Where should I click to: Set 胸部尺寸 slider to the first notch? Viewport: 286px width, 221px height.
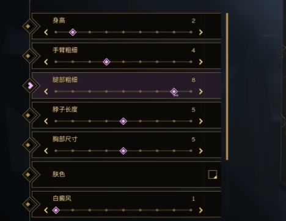pyautogui.click(x=56, y=151)
